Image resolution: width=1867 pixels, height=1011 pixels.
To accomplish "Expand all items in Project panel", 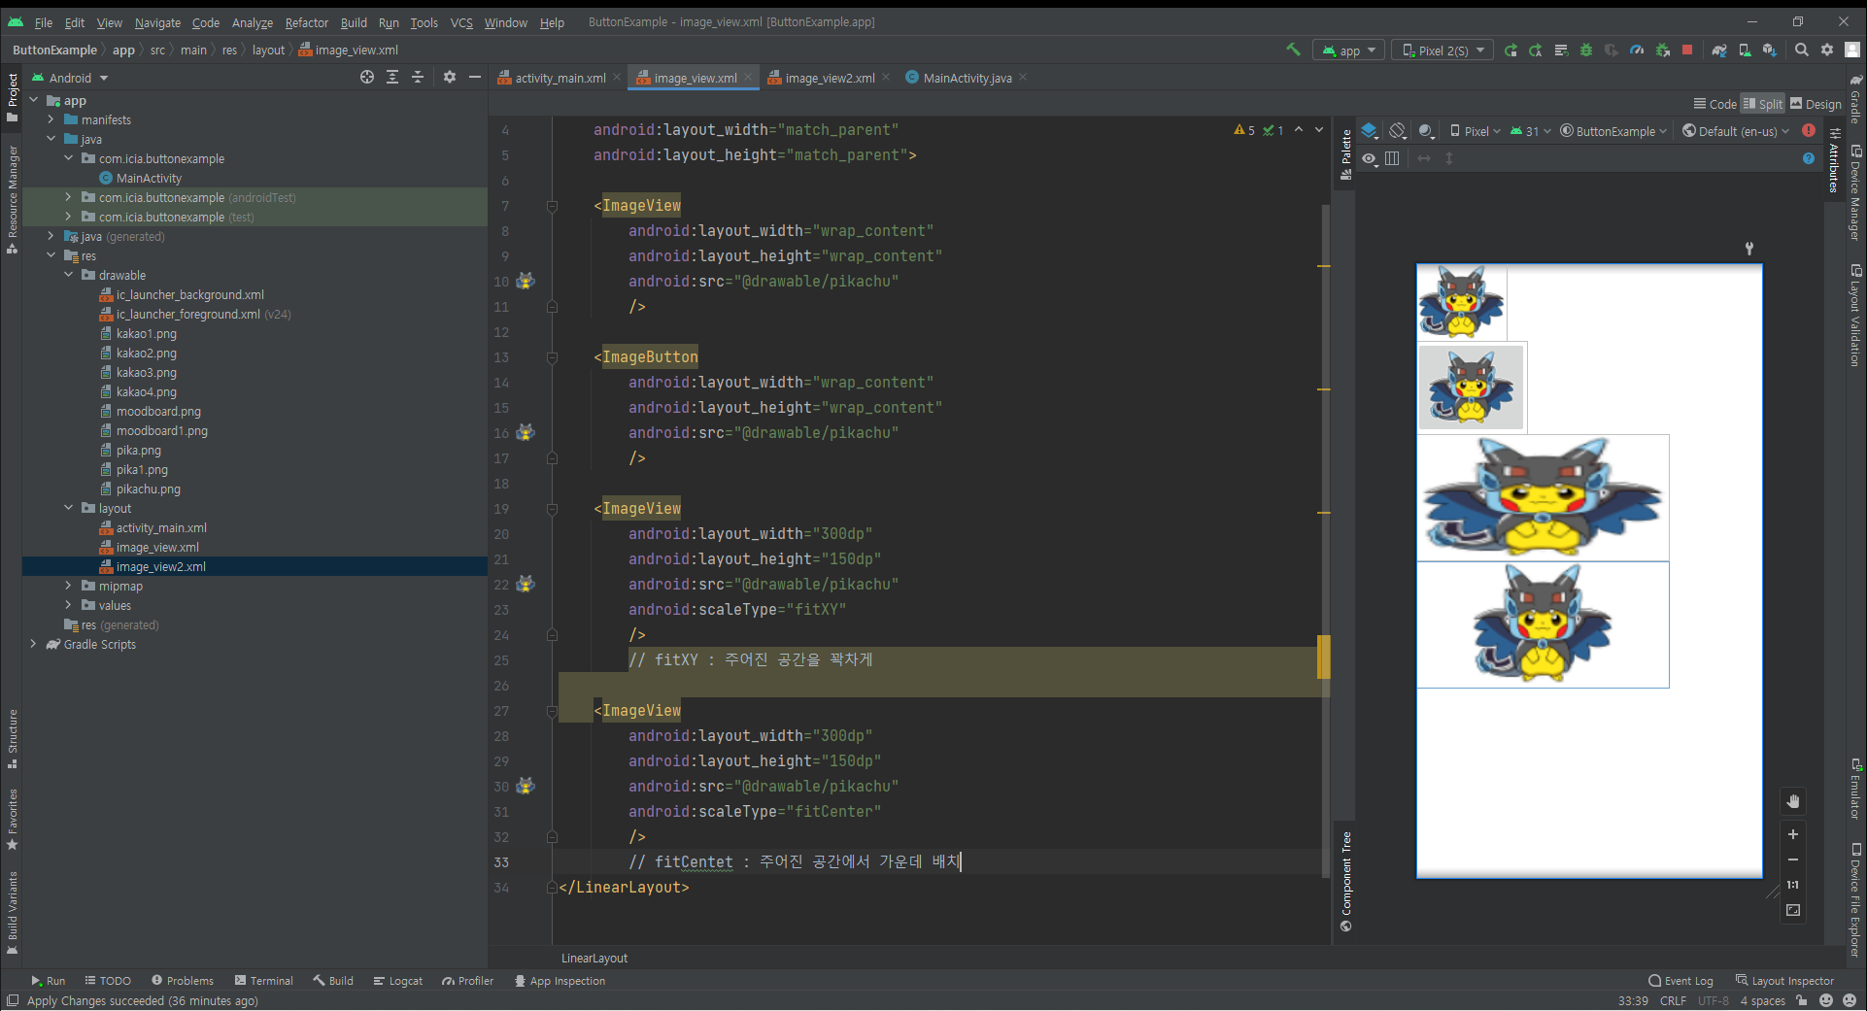I will point(392,77).
